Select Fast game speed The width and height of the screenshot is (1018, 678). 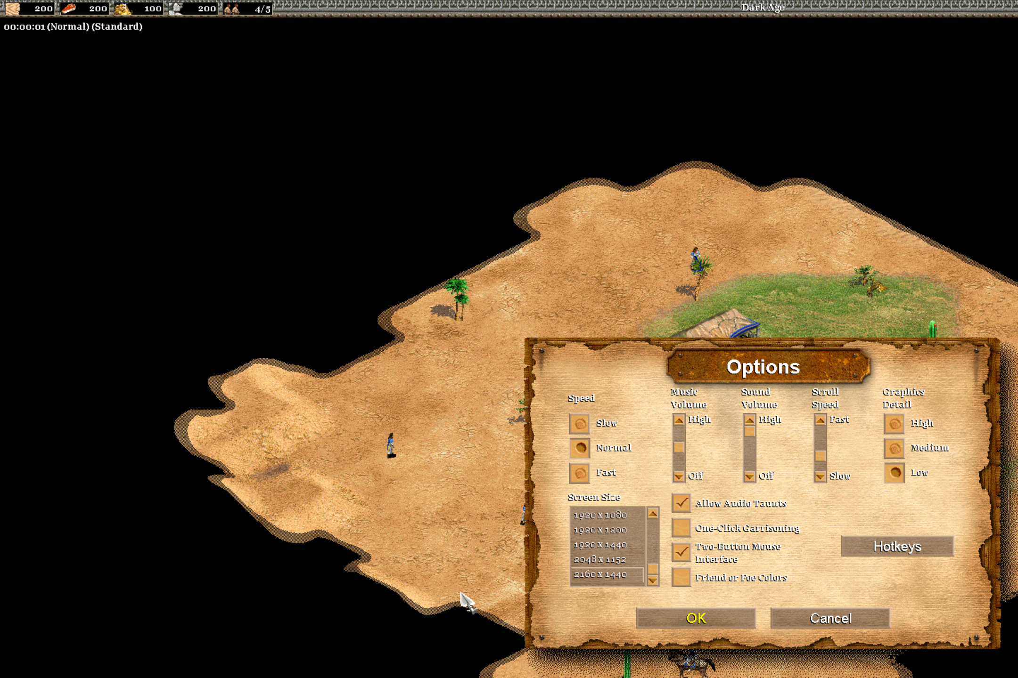[x=579, y=472]
